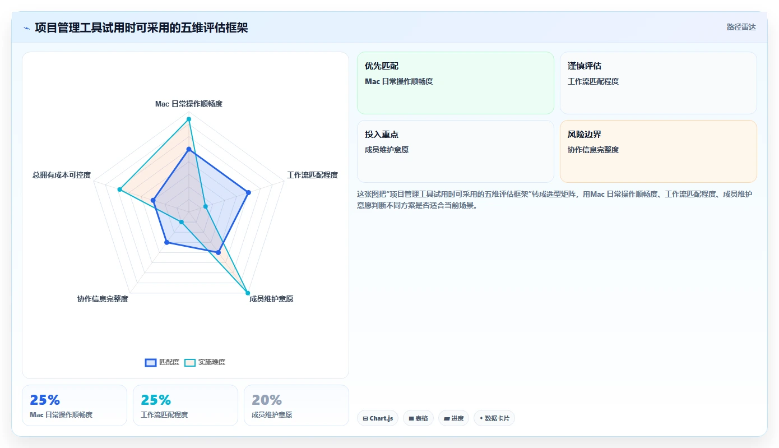Click the 成员维护意愿 radar axis label
779x448 pixels.
(271, 299)
